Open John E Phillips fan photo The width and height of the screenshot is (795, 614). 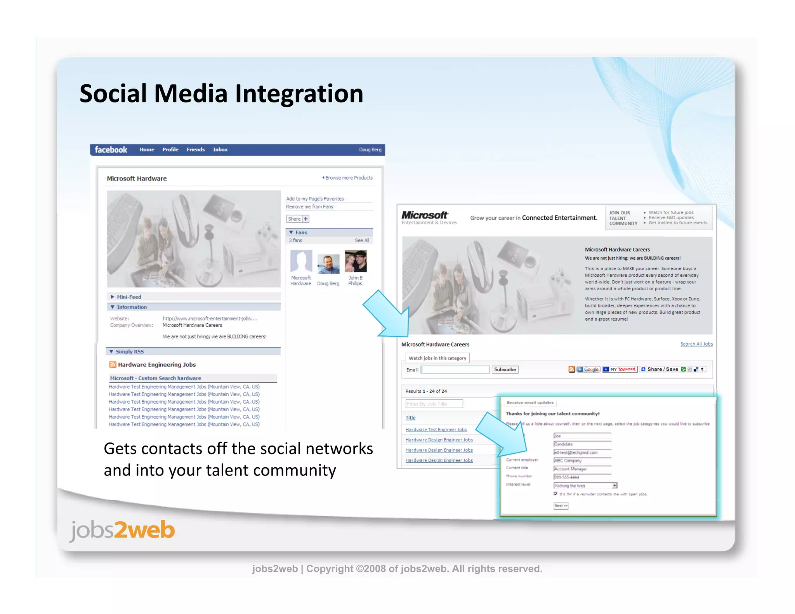point(355,262)
